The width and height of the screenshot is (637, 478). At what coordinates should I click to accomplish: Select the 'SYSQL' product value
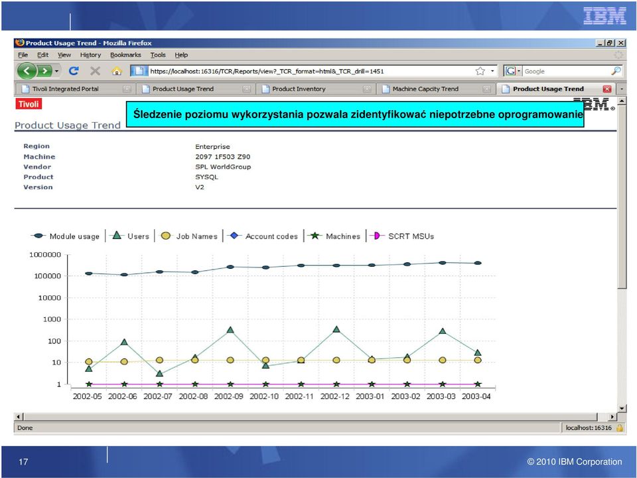point(207,177)
